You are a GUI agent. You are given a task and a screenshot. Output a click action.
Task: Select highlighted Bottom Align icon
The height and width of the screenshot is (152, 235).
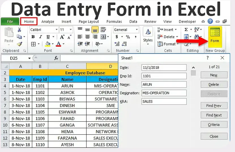coord(95,30)
